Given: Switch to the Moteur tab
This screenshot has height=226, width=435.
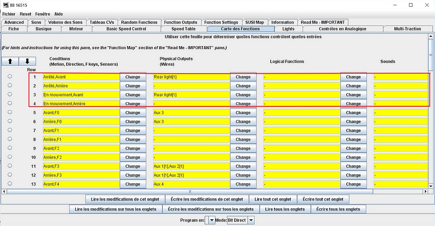Looking at the screenshot, I should (x=76, y=29).
